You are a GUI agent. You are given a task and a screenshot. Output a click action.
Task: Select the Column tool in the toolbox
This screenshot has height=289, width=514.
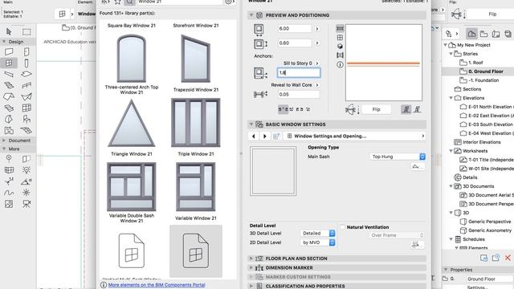tap(27, 63)
